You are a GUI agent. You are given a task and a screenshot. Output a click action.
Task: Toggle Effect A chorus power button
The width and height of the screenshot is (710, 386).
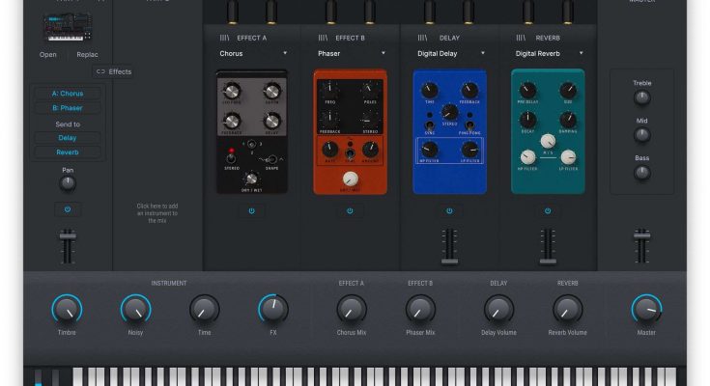click(x=251, y=210)
